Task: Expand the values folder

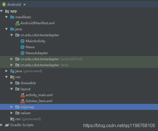Action: (x=12, y=113)
